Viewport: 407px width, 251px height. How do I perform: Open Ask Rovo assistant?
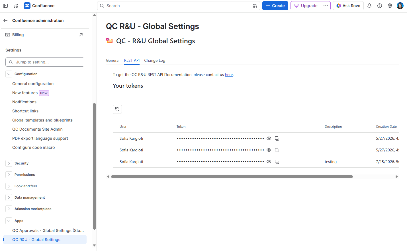pos(348,6)
